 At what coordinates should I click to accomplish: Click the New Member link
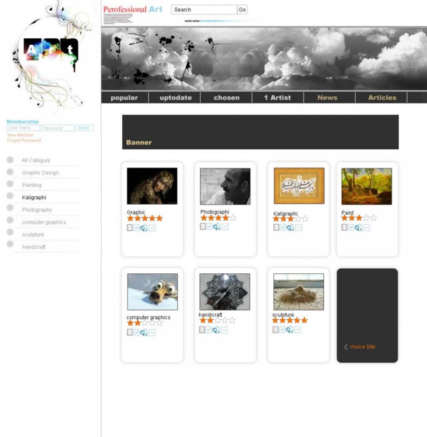click(x=20, y=135)
